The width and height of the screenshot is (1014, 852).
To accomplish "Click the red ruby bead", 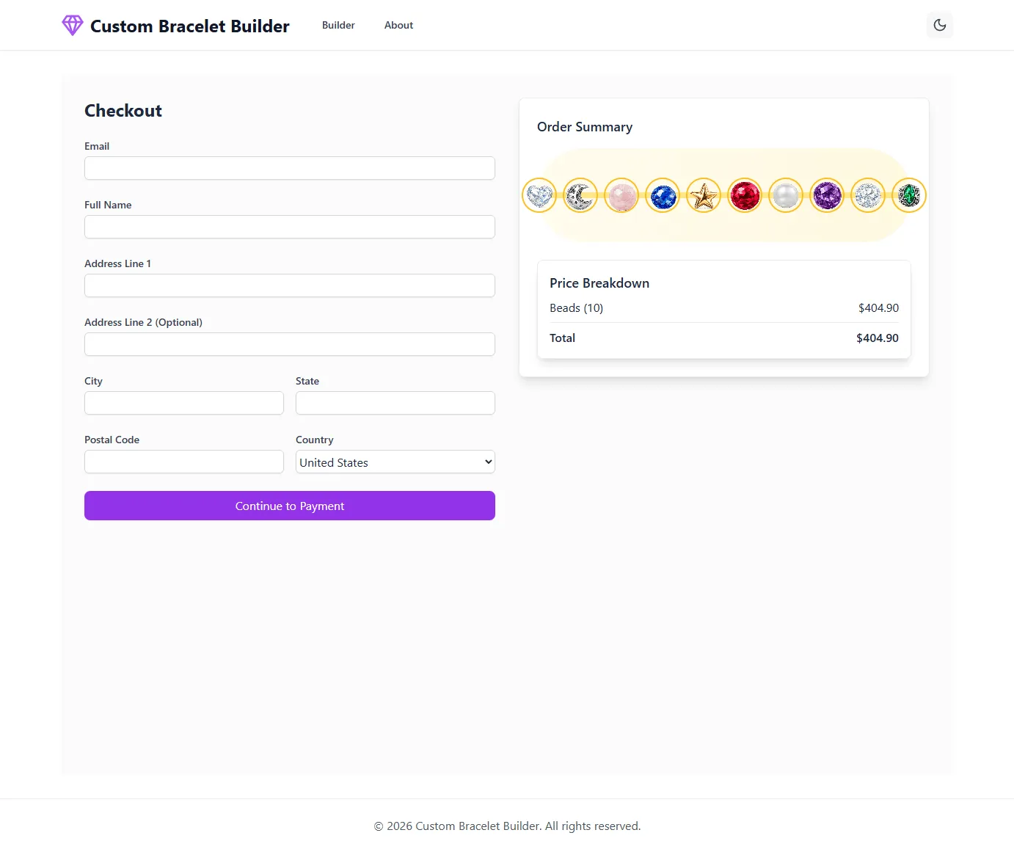I will (x=745, y=195).
